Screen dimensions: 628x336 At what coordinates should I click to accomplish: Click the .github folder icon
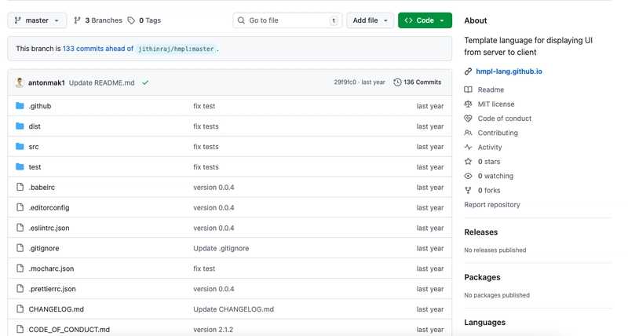tap(20, 106)
